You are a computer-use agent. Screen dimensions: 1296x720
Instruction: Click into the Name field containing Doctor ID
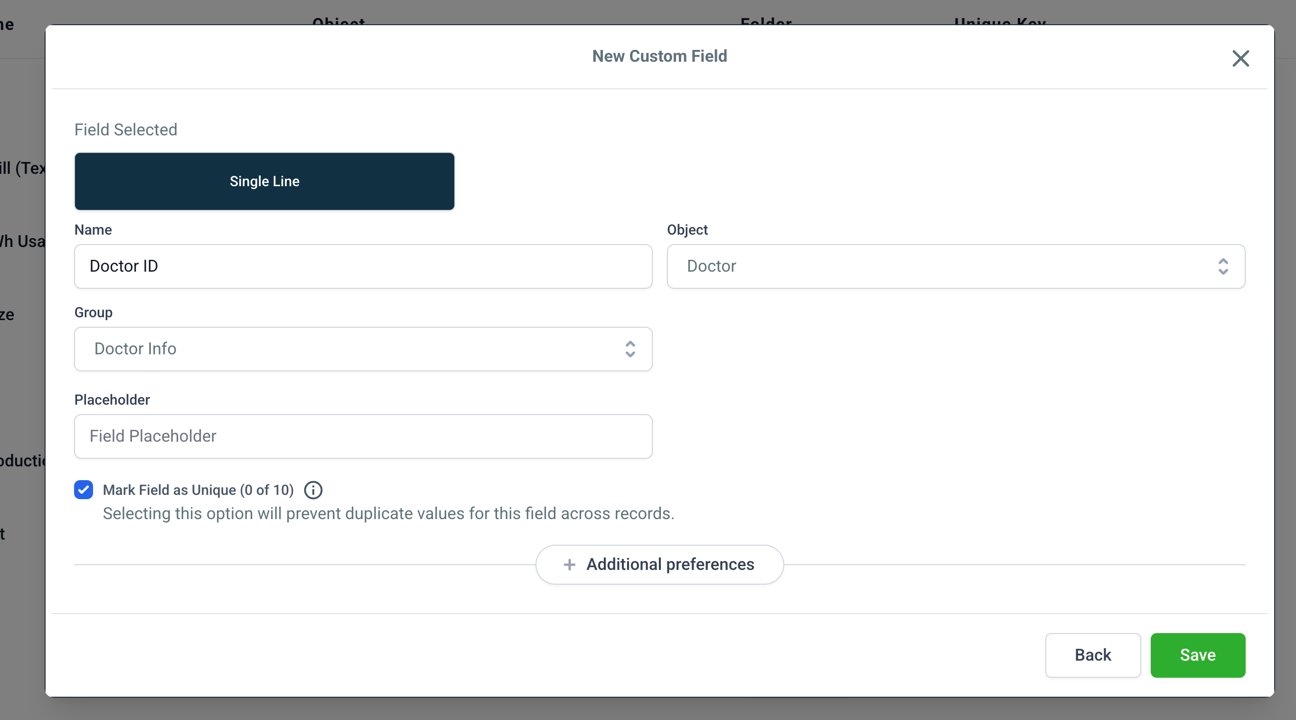click(363, 266)
